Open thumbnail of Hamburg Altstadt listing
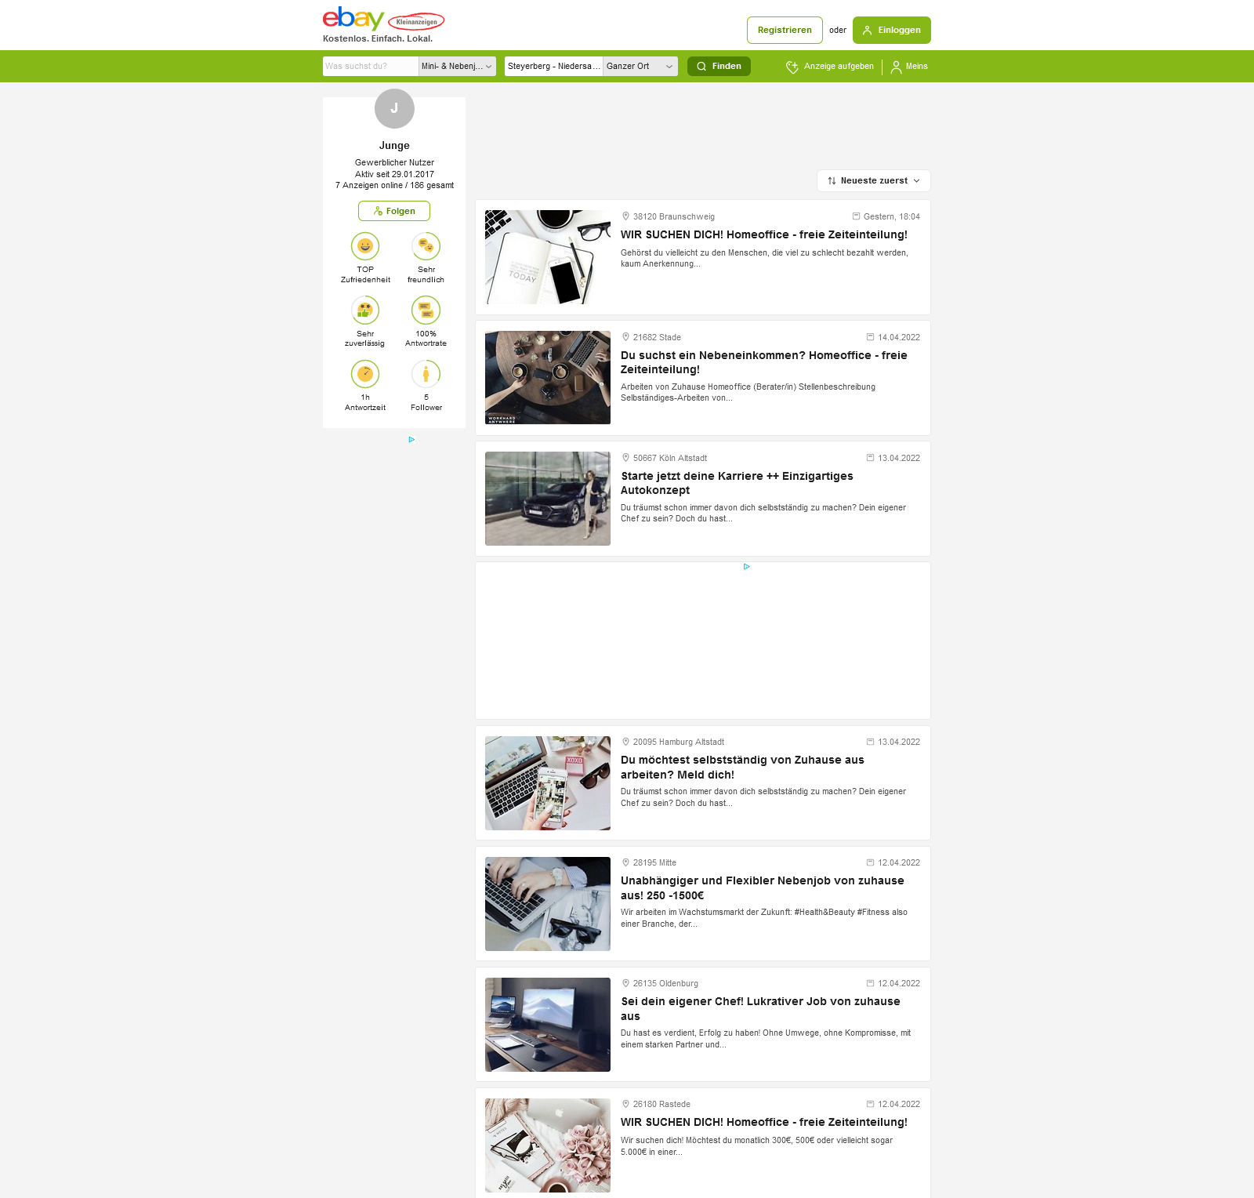The height and width of the screenshot is (1198, 1254). click(548, 783)
